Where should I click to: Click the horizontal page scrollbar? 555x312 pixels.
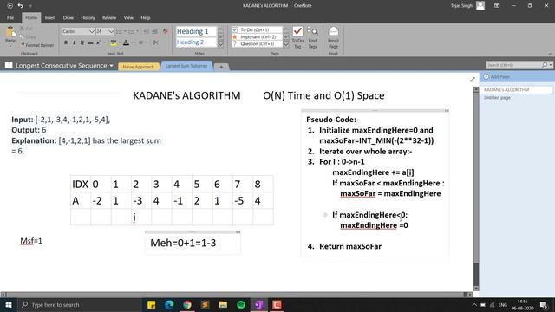(237, 294)
